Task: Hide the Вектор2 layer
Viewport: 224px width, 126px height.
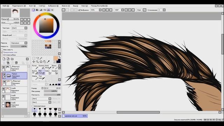Action: (x=4, y=82)
